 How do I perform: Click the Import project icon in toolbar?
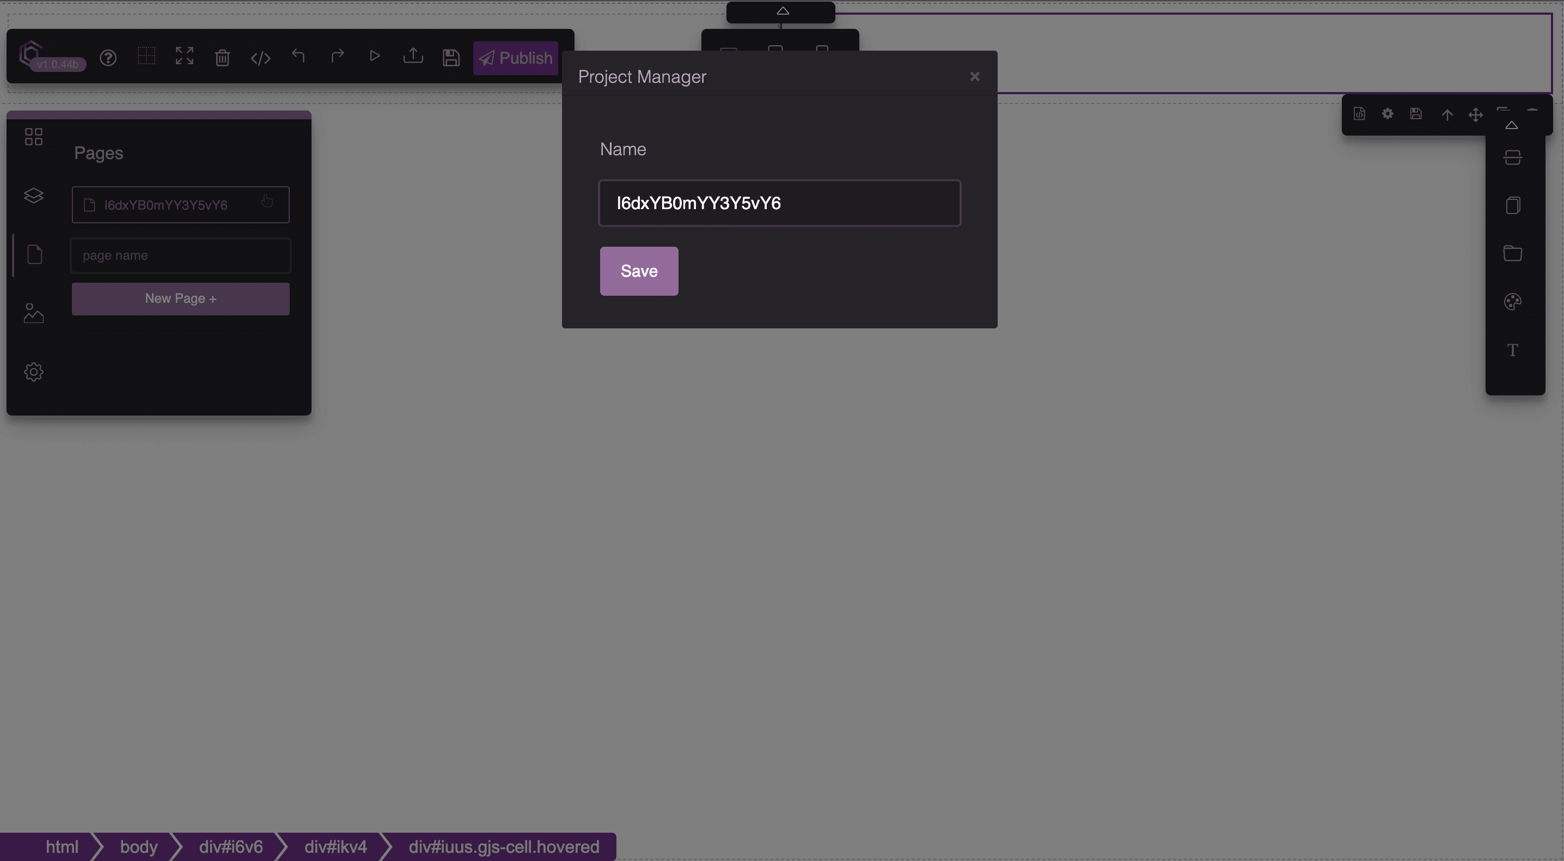412,58
